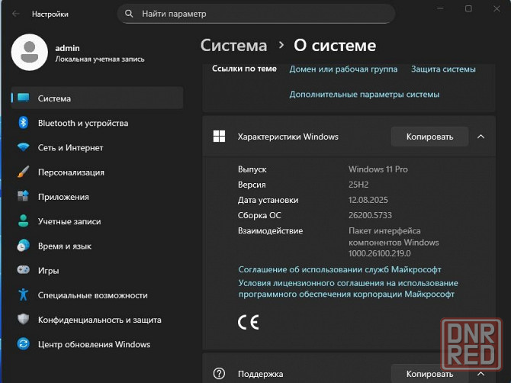Click the Система breadcrumb in the title
Screen dimensions: 511x383
coord(233,45)
